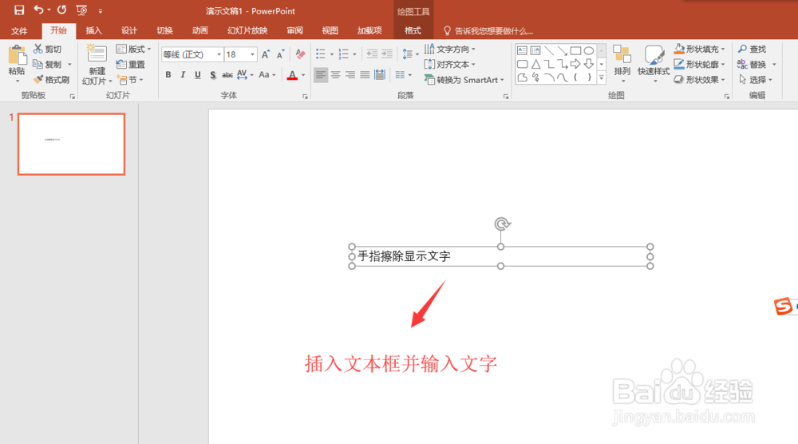This screenshot has height=444, width=798.
Task: Open Convert to SmartArt dropdown
Action: click(464, 79)
